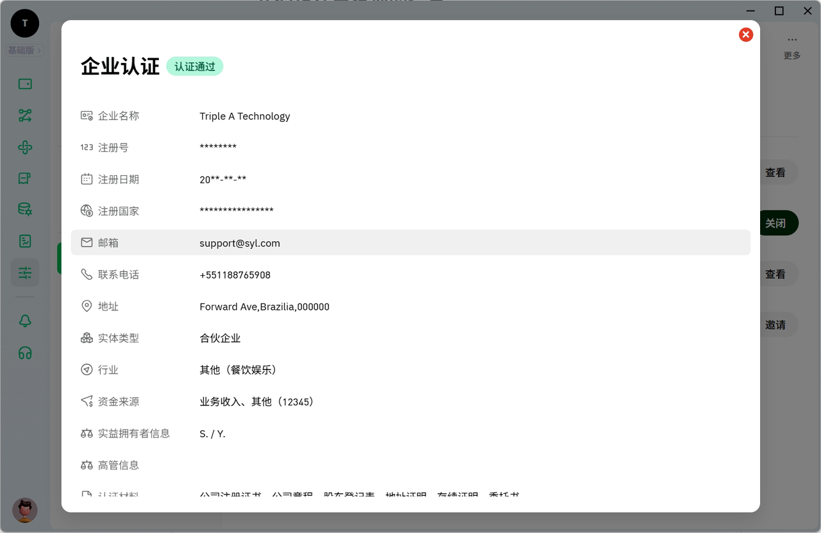The width and height of the screenshot is (821, 533).
Task: Maximize the application window
Action: pyautogui.click(x=779, y=11)
